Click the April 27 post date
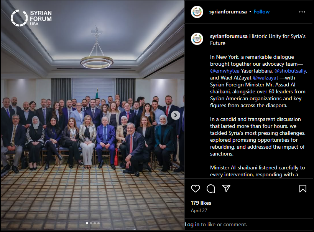Screen dimensions: 314x232 [x=199, y=210]
